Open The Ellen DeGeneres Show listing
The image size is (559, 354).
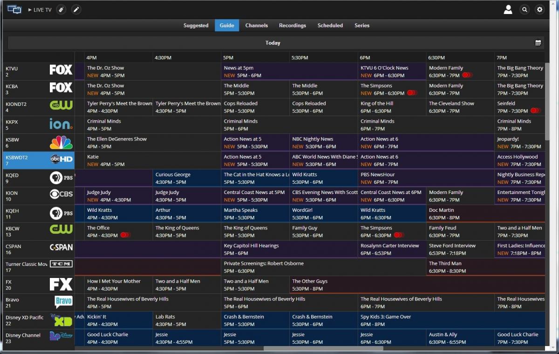coord(153,143)
